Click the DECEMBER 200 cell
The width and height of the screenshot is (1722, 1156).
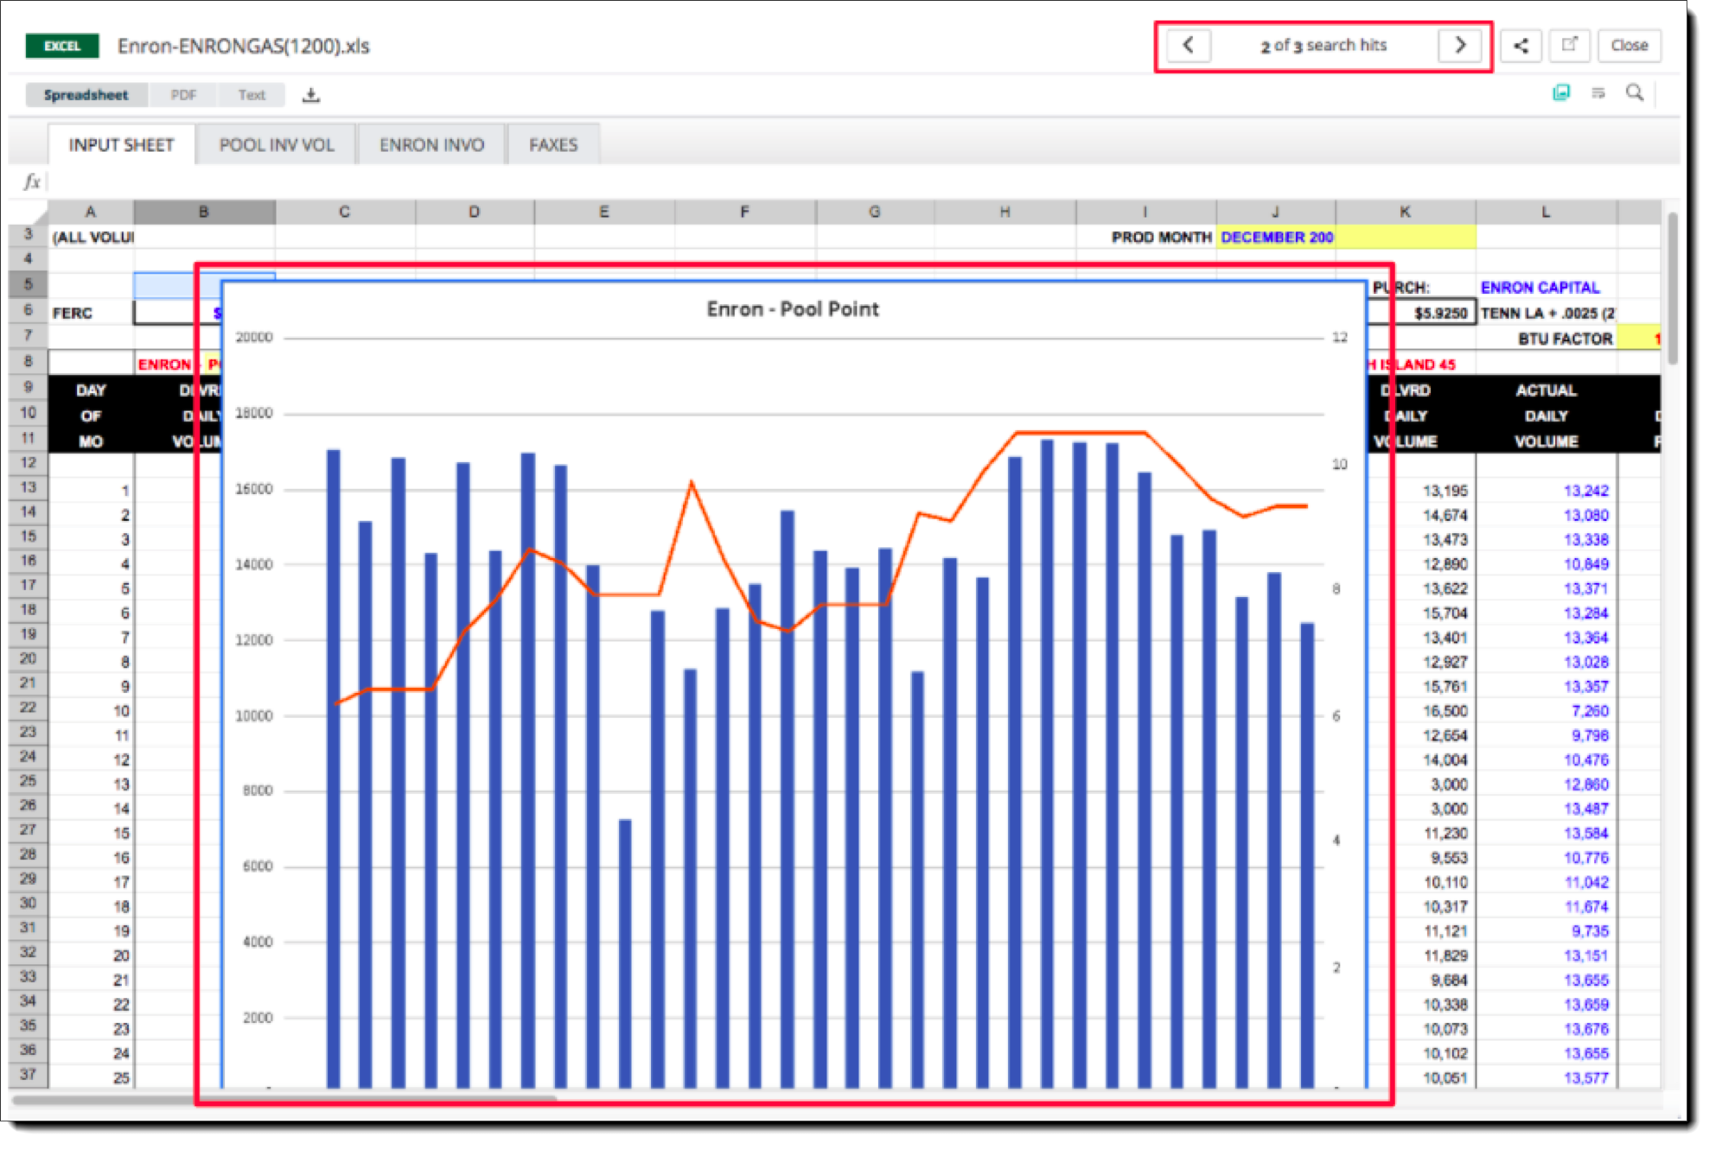(1276, 237)
